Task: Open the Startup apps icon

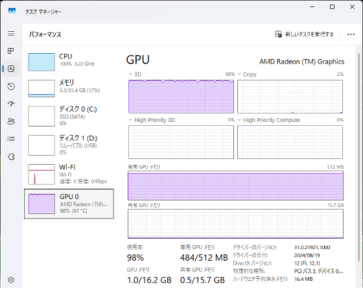Action: (11, 104)
